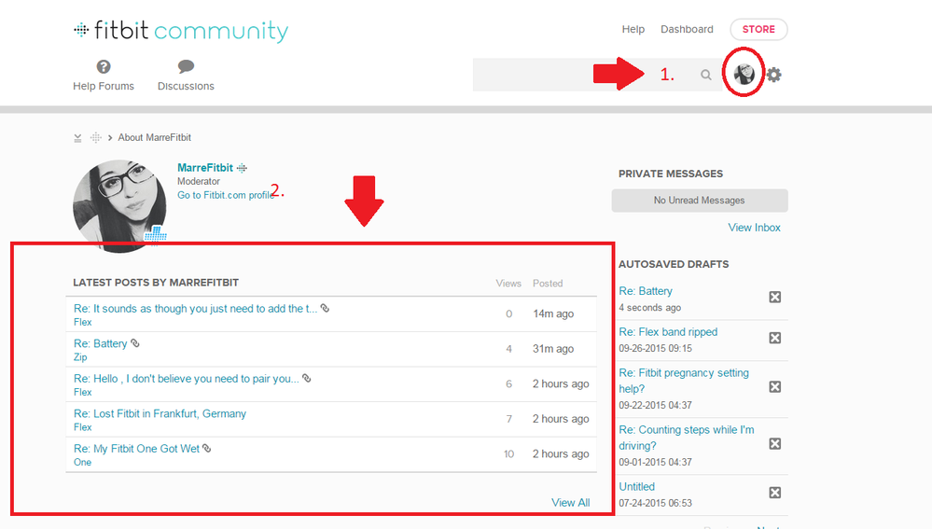The width and height of the screenshot is (932, 529).
Task: Click the '07-24-2015 06:53' draft timestamp
Action: pyautogui.click(x=656, y=504)
